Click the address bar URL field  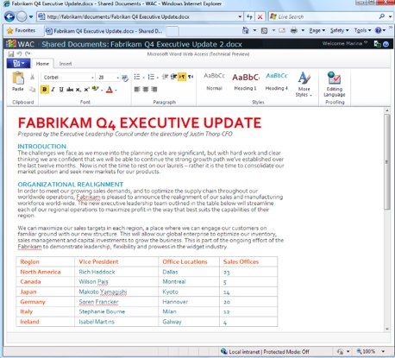tap(141, 16)
